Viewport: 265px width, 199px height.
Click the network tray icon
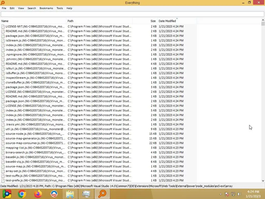coord(233,194)
